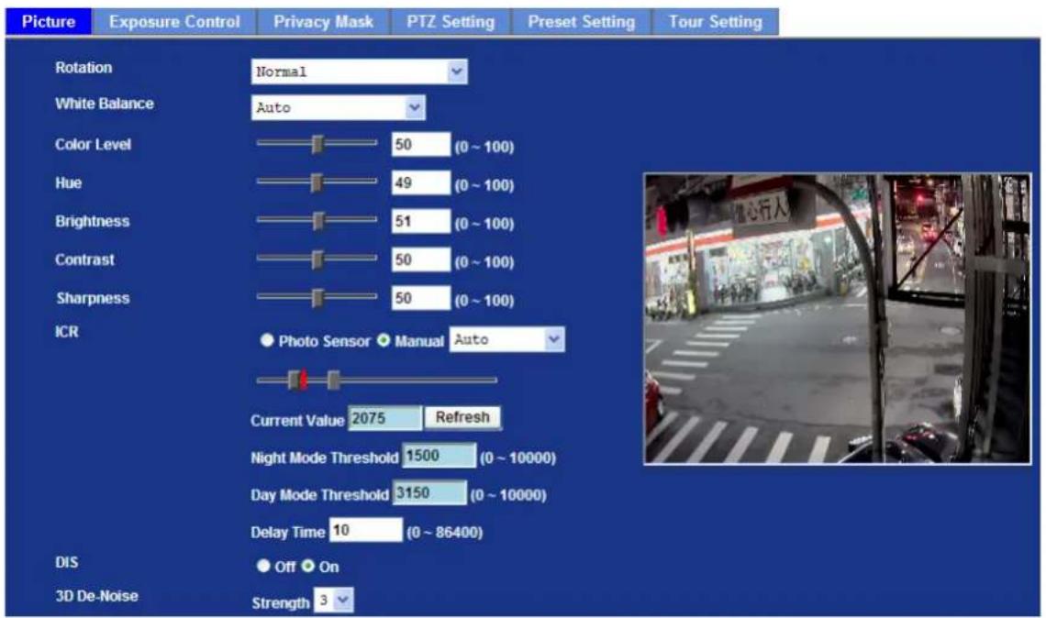
Task: Click the Rotation label
Action: [83, 67]
